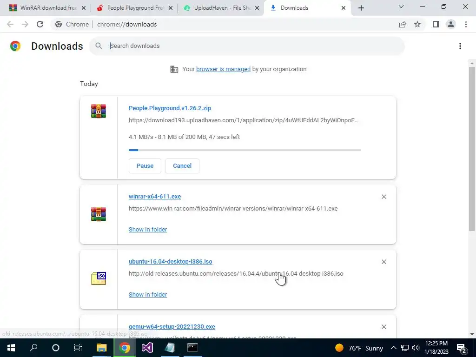Show winrar-x64-611.exe in folder
This screenshot has width=476, height=357.
(148, 230)
